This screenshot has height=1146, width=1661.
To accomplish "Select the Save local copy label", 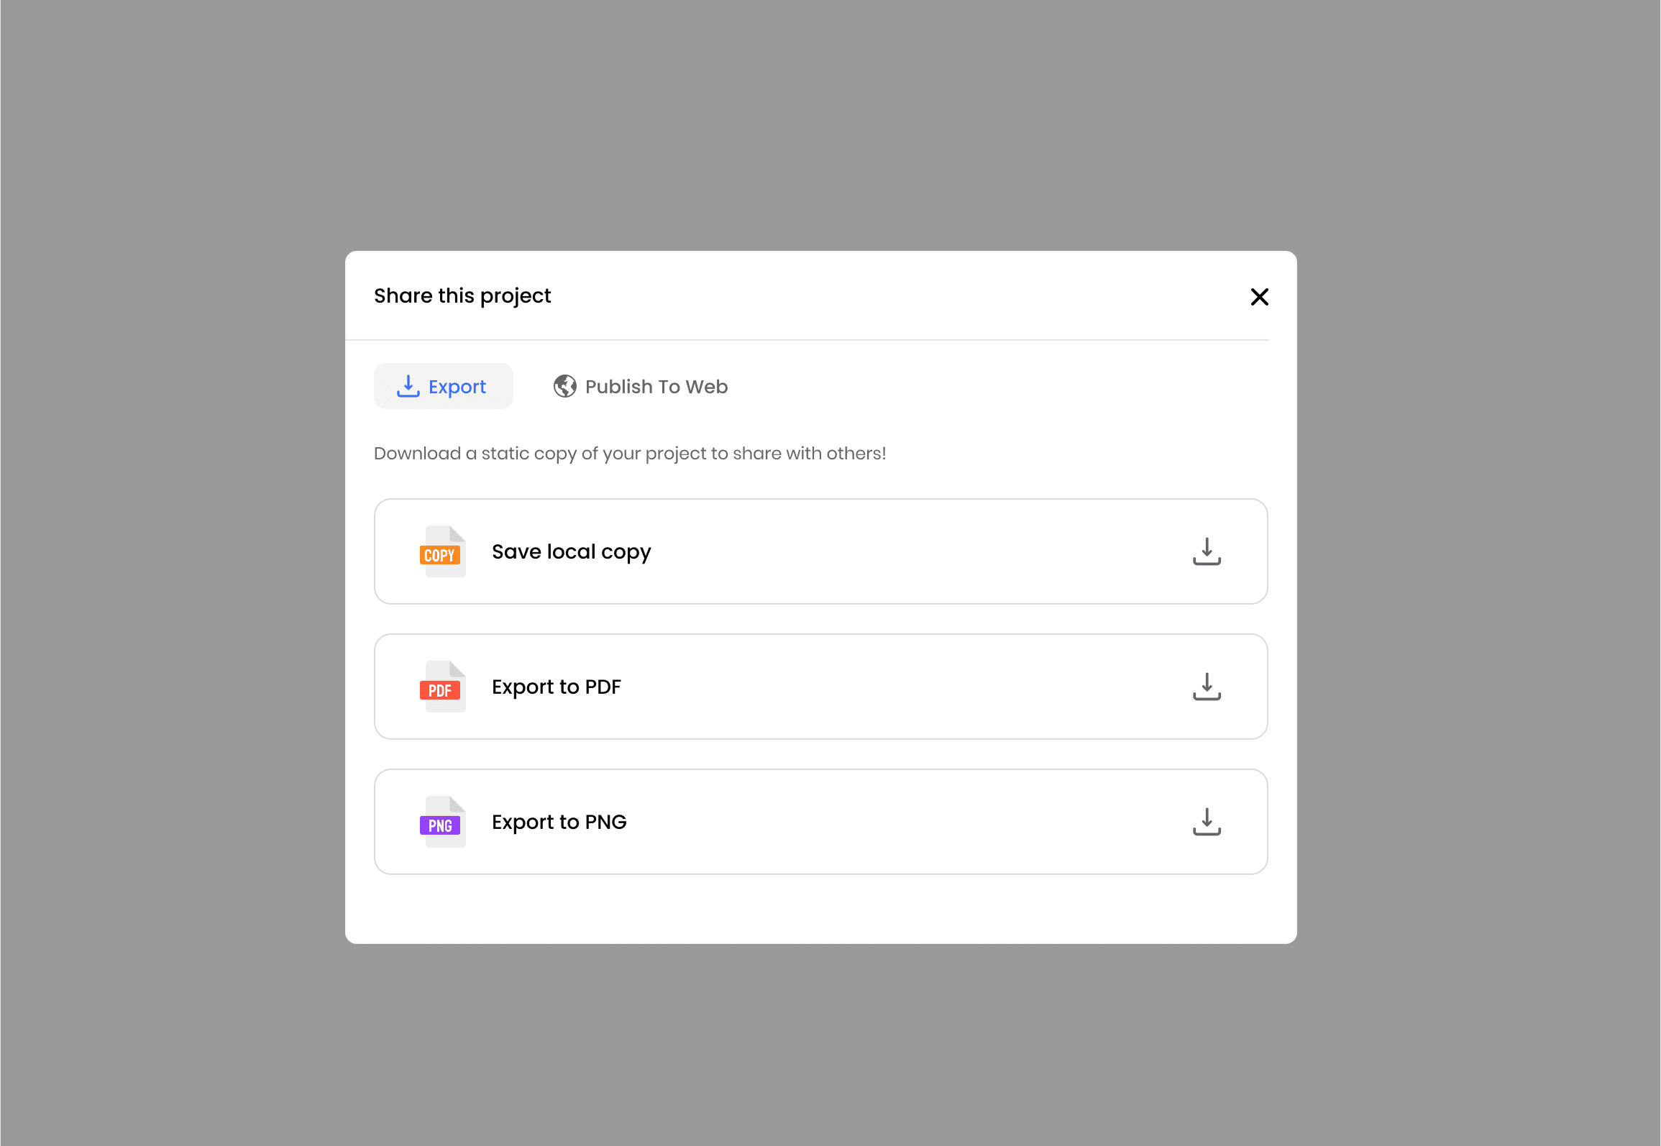I will (572, 552).
